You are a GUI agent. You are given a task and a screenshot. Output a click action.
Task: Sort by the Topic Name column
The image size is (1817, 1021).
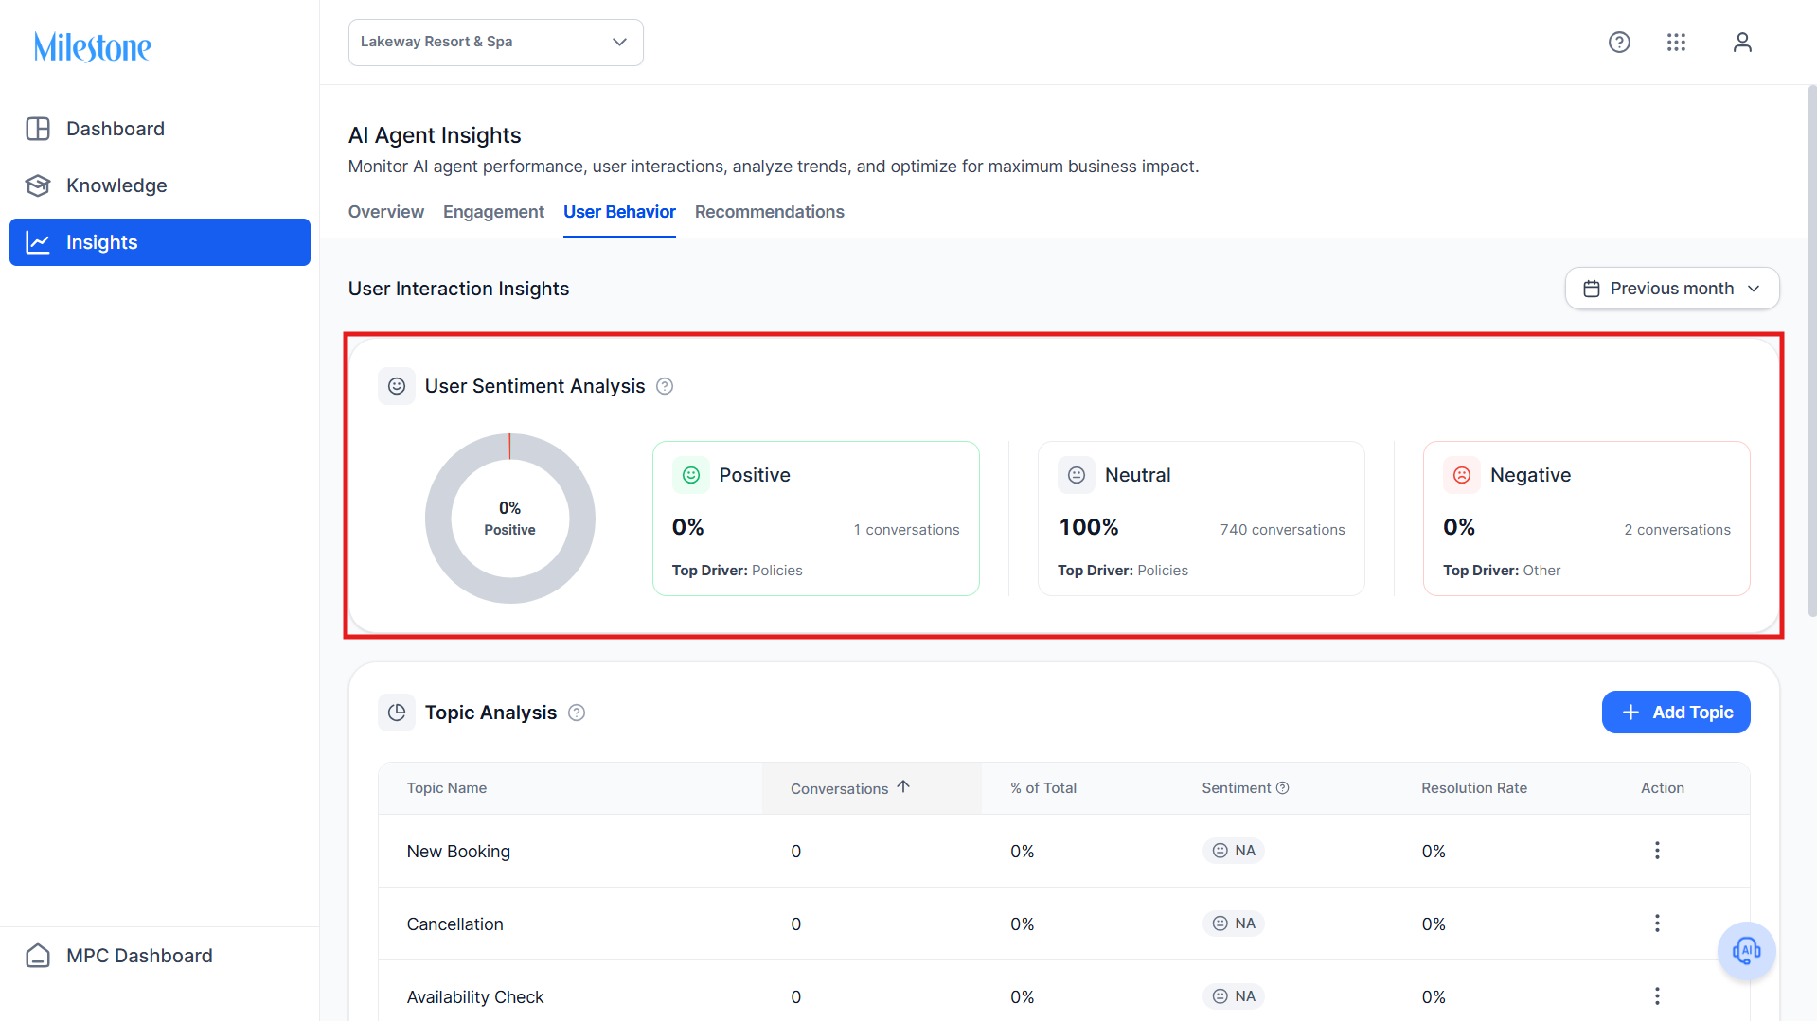coord(447,788)
